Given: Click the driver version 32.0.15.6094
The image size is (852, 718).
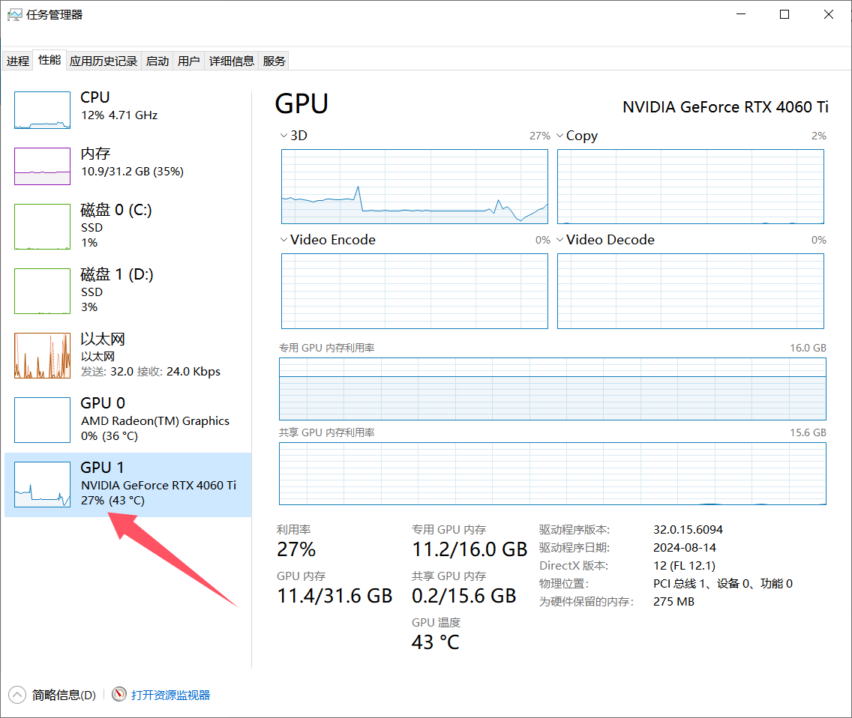Looking at the screenshot, I should pos(688,530).
